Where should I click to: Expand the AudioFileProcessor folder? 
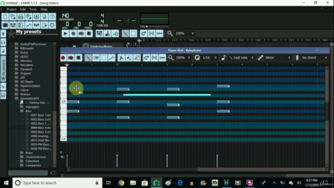[x=11, y=44]
